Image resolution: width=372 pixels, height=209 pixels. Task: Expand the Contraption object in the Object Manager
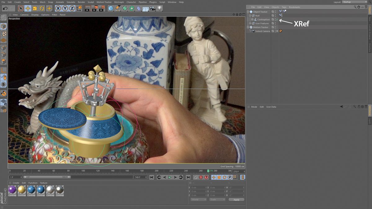click(x=252, y=19)
